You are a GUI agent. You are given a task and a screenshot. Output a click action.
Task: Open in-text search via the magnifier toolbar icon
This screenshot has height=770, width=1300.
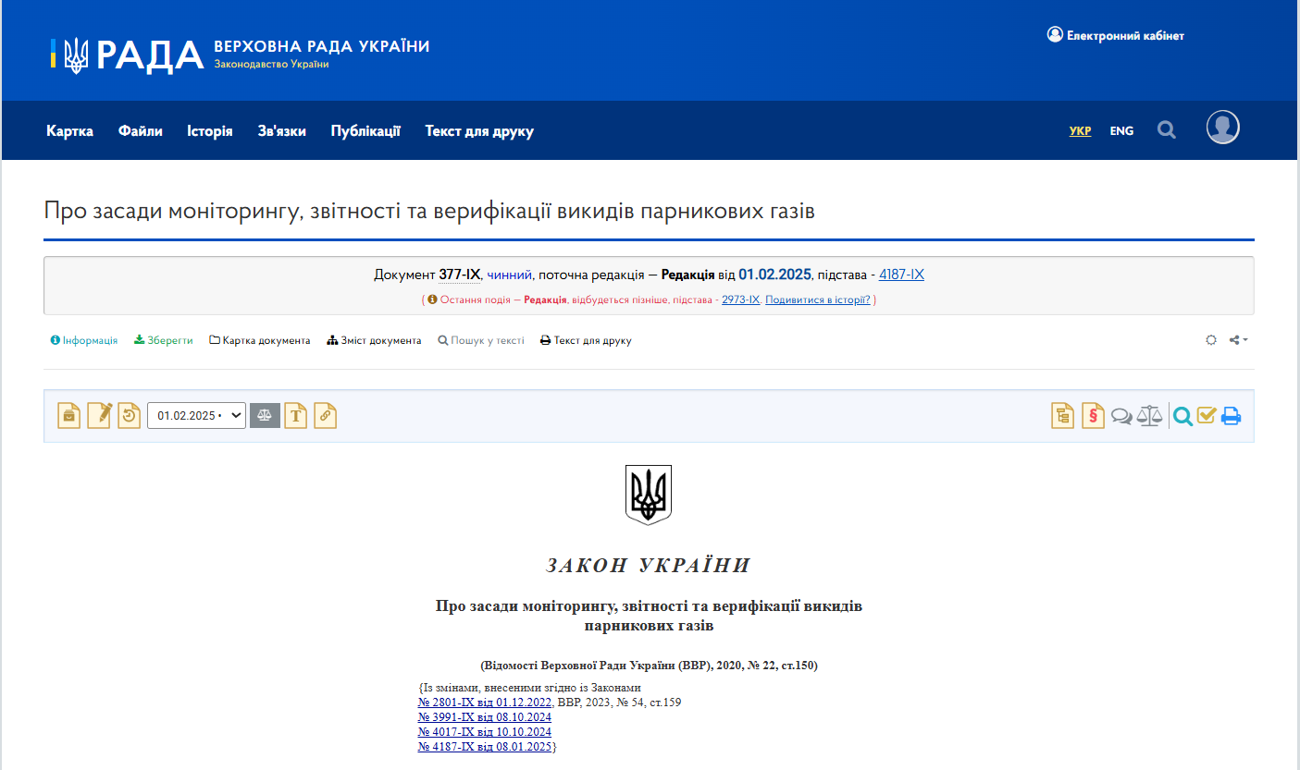coord(1182,415)
